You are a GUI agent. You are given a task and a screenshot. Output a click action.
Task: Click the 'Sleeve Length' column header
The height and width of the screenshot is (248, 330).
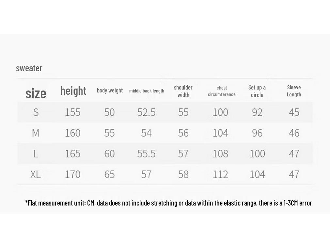(x=294, y=91)
